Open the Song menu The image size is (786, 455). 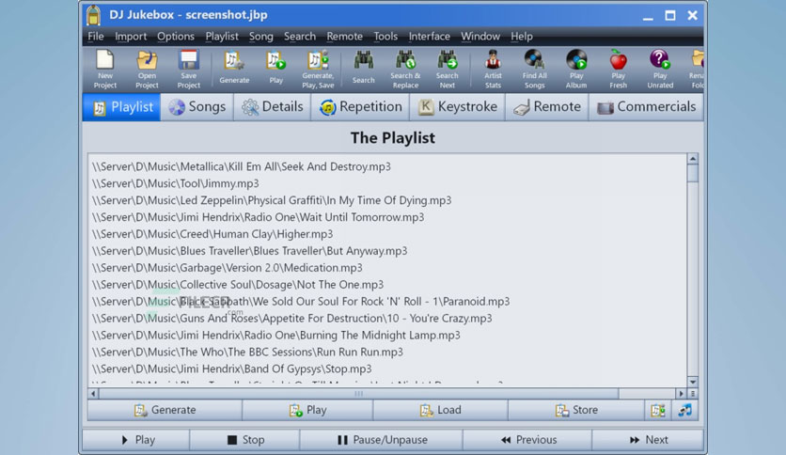point(261,37)
